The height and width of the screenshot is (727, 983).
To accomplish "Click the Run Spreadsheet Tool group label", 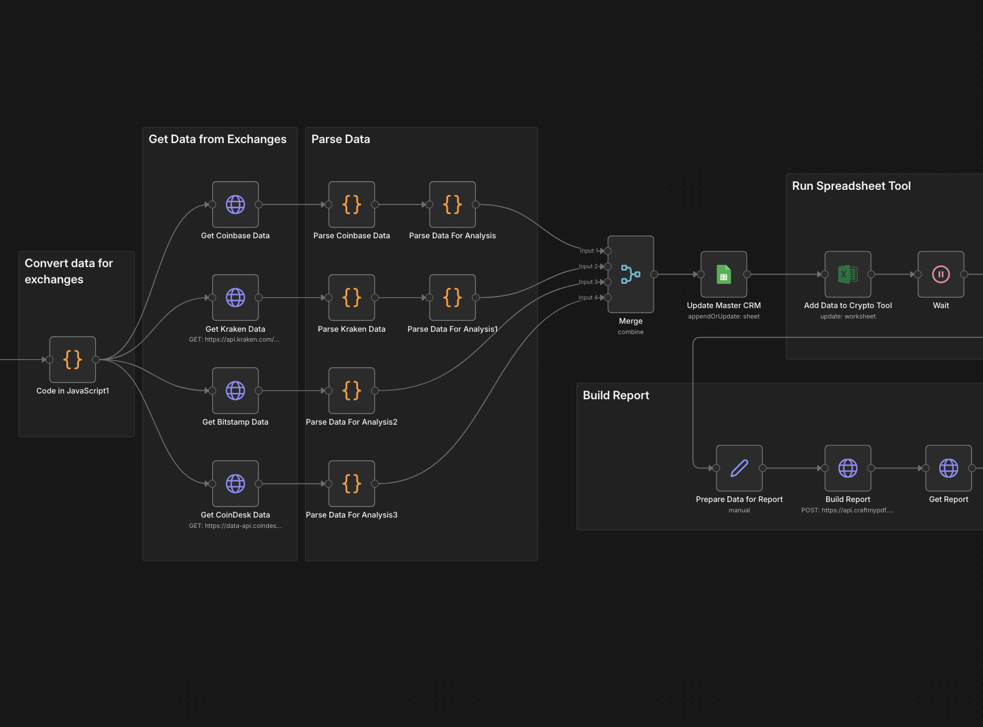I will coord(851,186).
